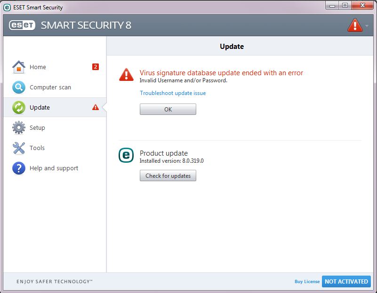Open the Tools menu entry

[x=37, y=148]
